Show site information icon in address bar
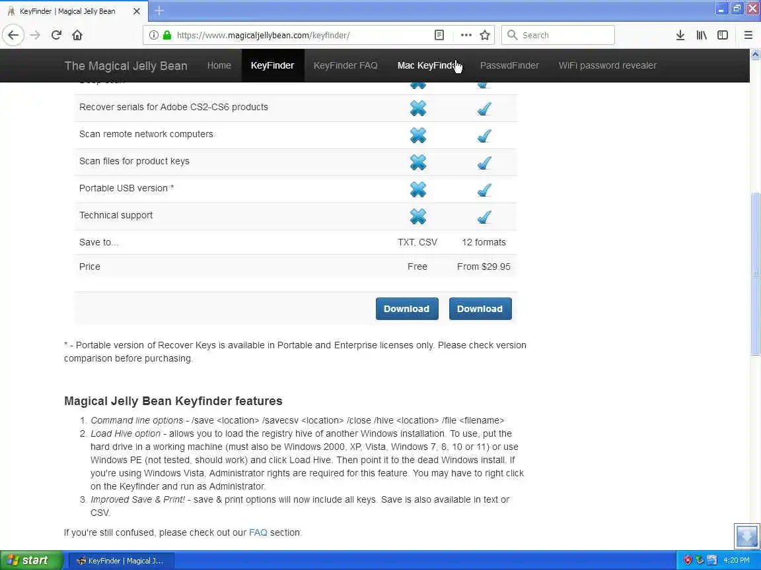Screen dimensions: 761x570 tap(153, 35)
